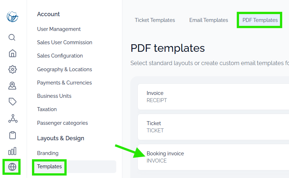Go to Sales User Commission

click(64, 42)
